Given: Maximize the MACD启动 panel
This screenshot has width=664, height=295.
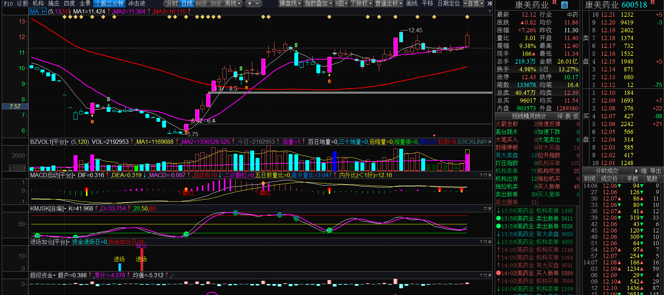Looking at the screenshot, I should [485, 175].
